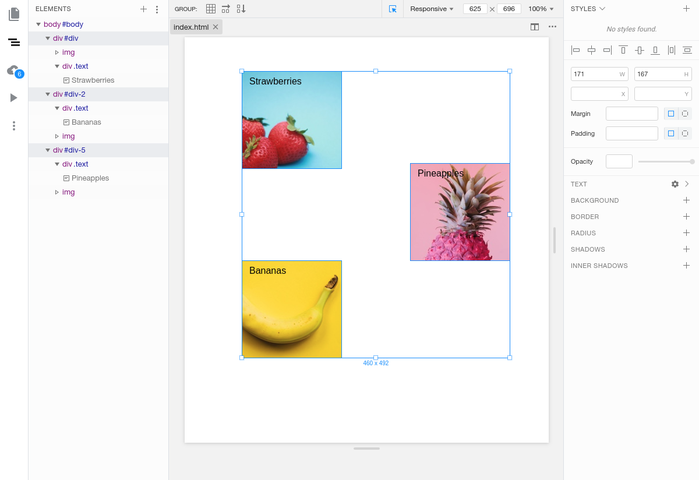Collapse the div#div-2 tree item
Image resolution: width=699 pixels, height=480 pixels.
coord(48,94)
